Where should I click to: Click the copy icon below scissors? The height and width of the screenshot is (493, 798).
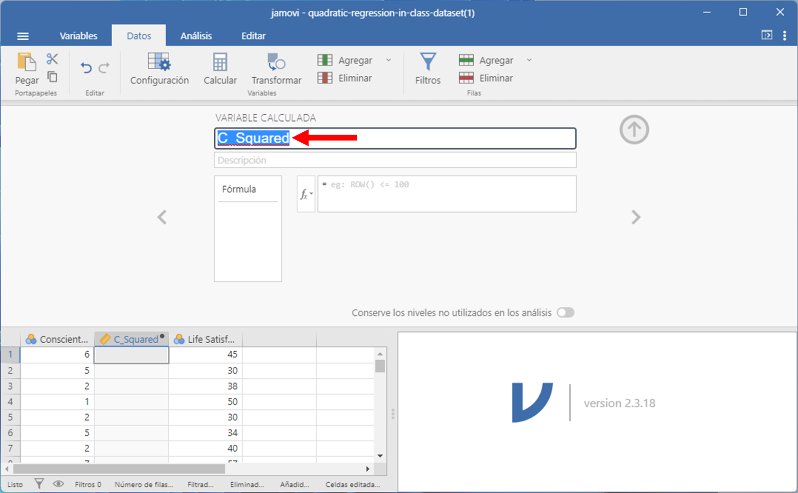(x=52, y=76)
